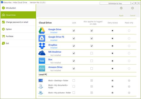Enable logged on state for MS OneDrive
141x99 pixels.
(x=92, y=53)
